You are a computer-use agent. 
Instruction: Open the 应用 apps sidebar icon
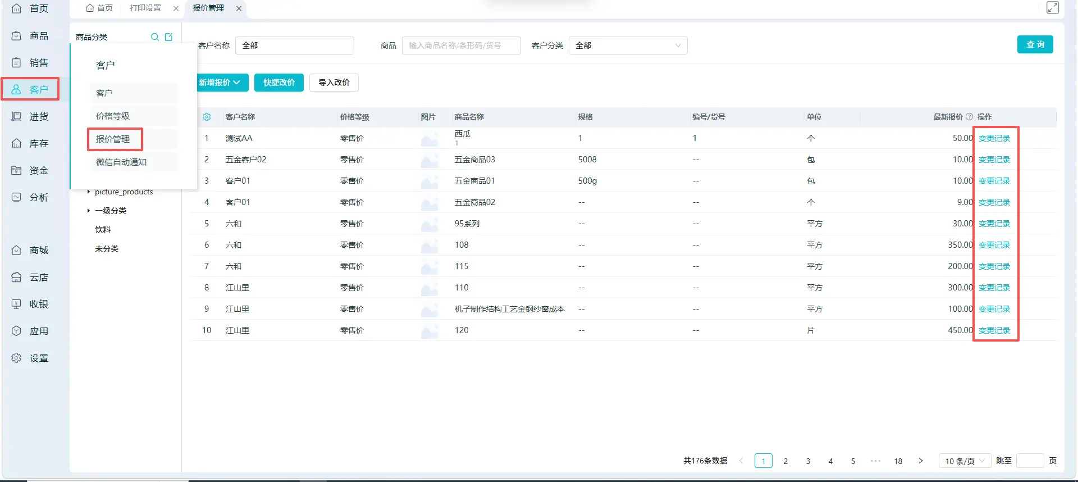pyautogui.click(x=17, y=331)
